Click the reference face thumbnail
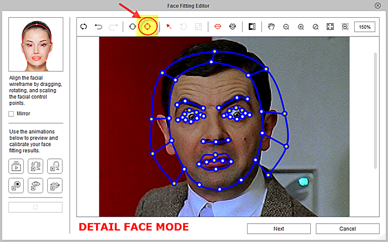 [x=36, y=44]
